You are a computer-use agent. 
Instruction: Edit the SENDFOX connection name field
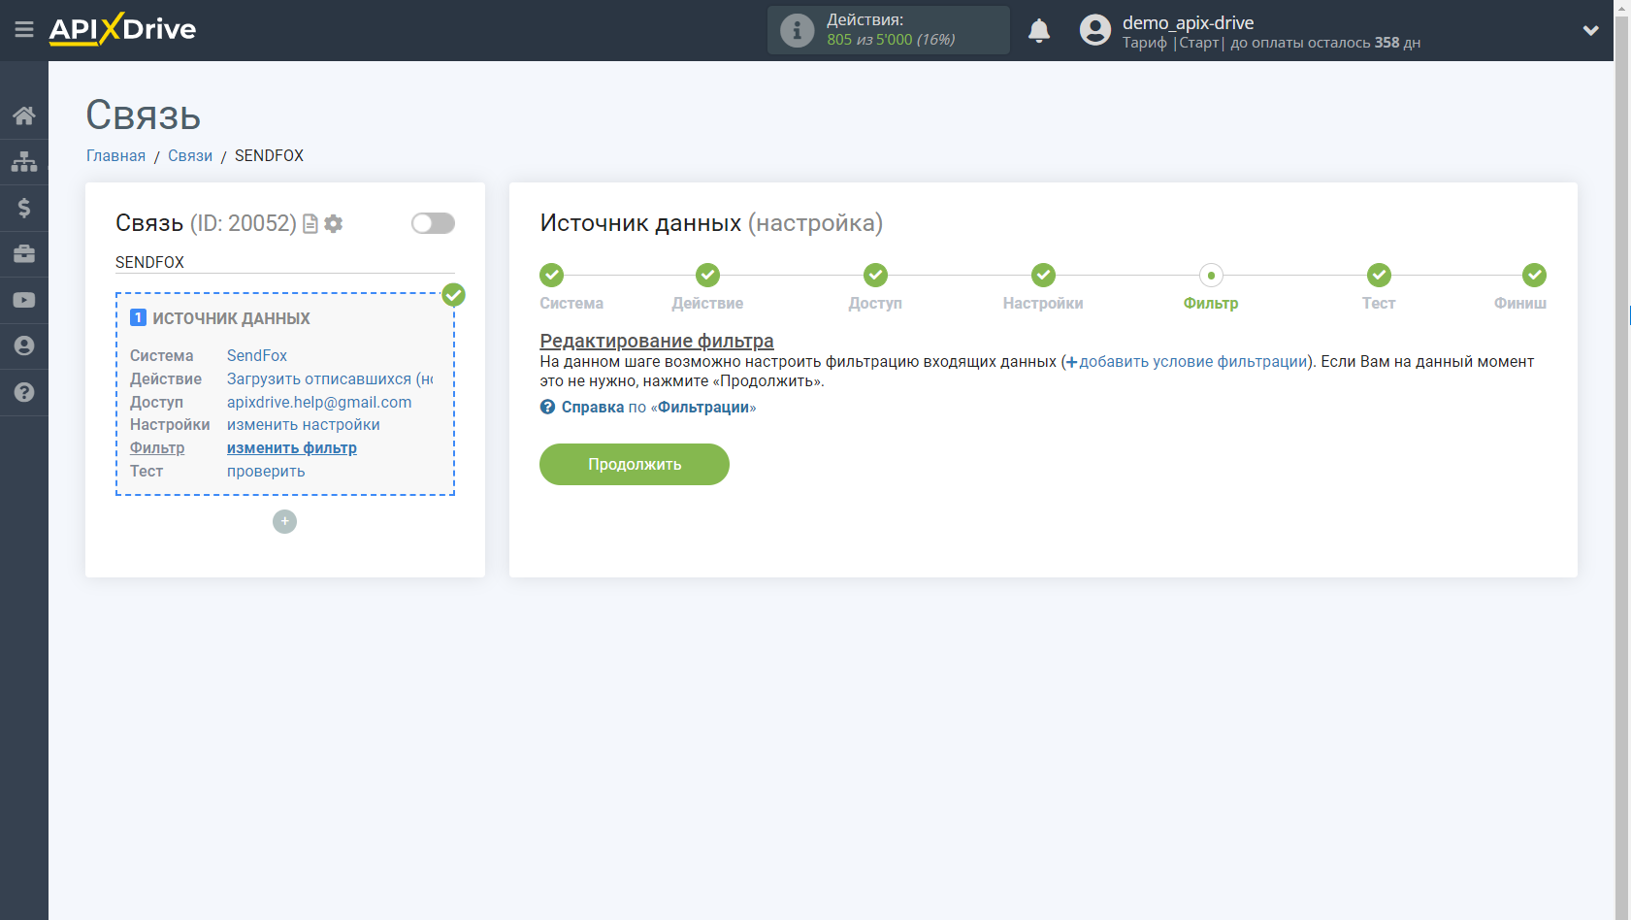click(285, 262)
